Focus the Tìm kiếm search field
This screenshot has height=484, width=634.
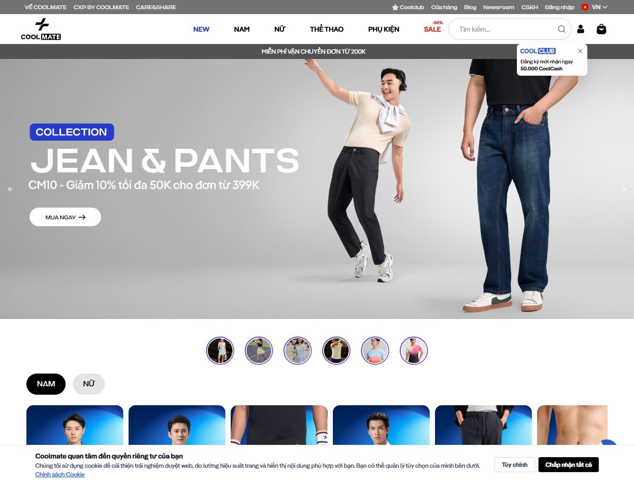[510, 29]
